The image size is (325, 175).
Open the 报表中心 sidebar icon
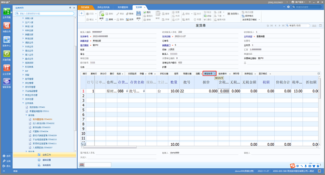[7, 40]
